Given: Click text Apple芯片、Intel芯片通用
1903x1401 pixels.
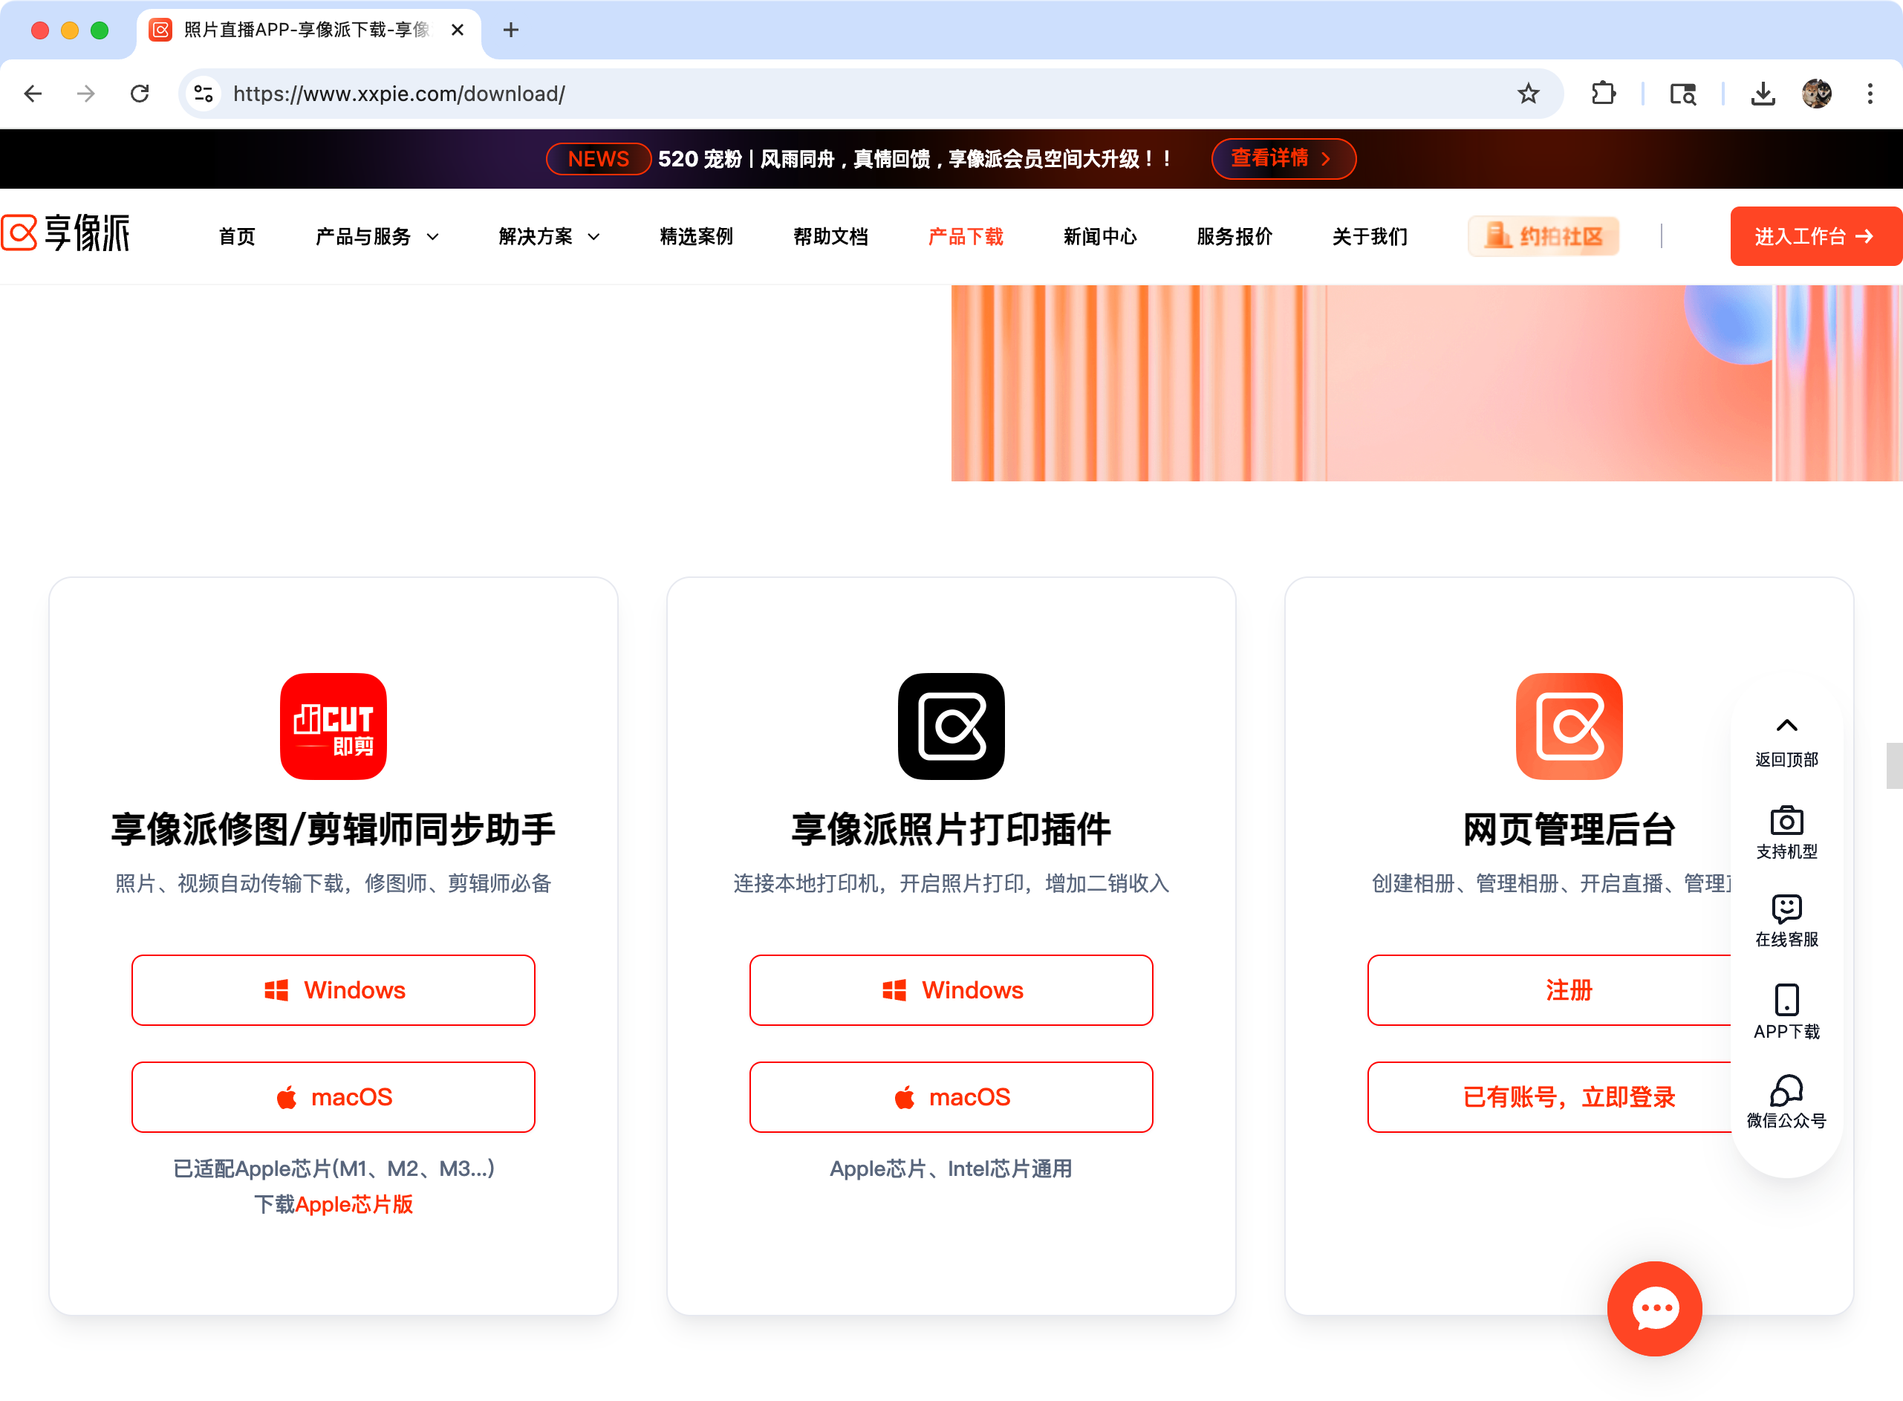Looking at the screenshot, I should pyautogui.click(x=951, y=1168).
